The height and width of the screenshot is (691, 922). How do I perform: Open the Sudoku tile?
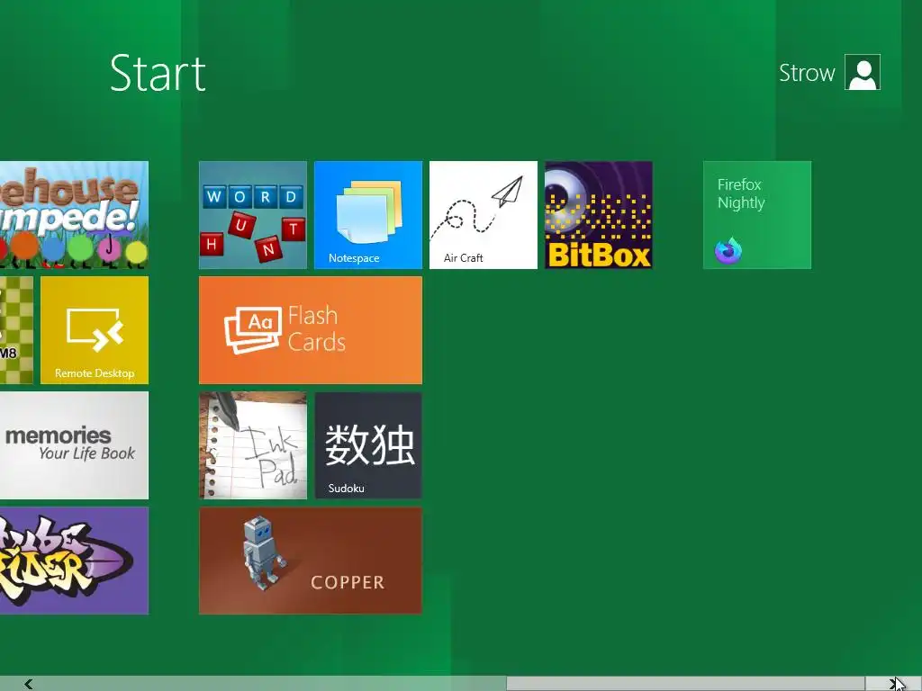(x=368, y=445)
